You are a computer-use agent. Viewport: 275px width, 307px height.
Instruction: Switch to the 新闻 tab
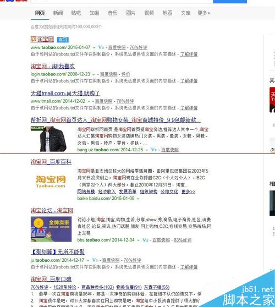coord(58,13)
